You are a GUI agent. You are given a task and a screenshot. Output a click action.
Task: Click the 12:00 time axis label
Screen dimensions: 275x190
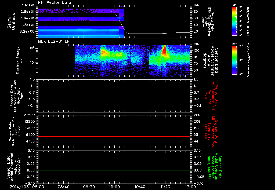pos(190,187)
